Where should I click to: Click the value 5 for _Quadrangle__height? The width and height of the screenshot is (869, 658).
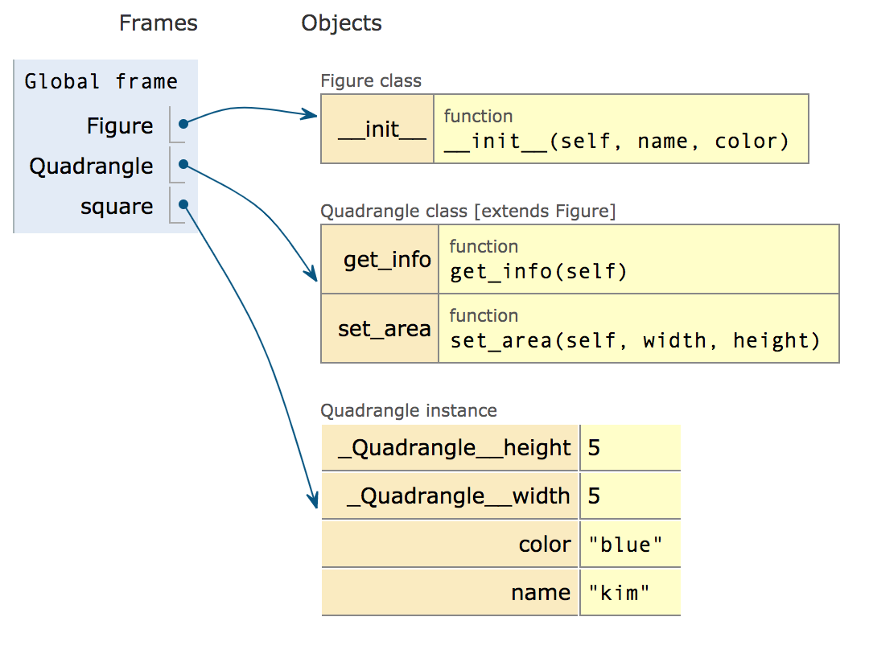[x=630, y=447]
